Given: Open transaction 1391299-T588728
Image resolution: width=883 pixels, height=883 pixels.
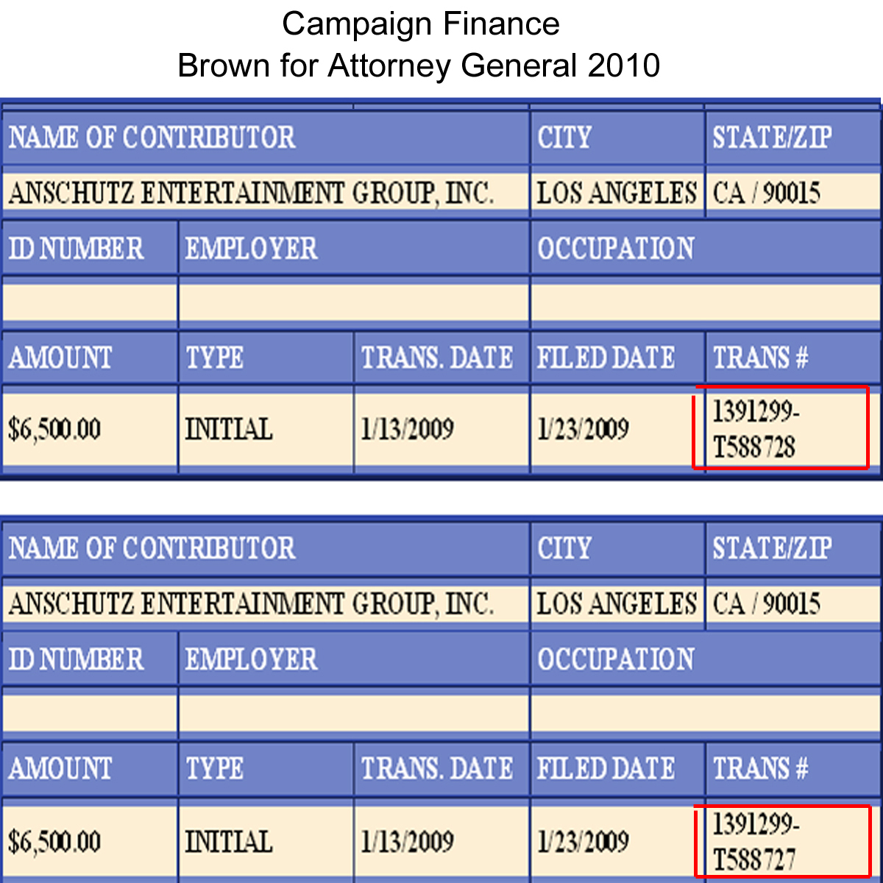Looking at the screenshot, I should (x=756, y=429).
